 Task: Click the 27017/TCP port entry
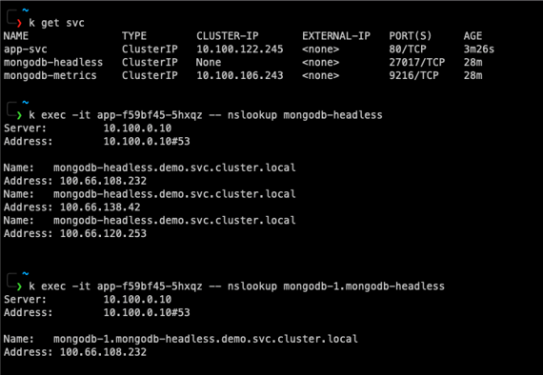(417, 62)
